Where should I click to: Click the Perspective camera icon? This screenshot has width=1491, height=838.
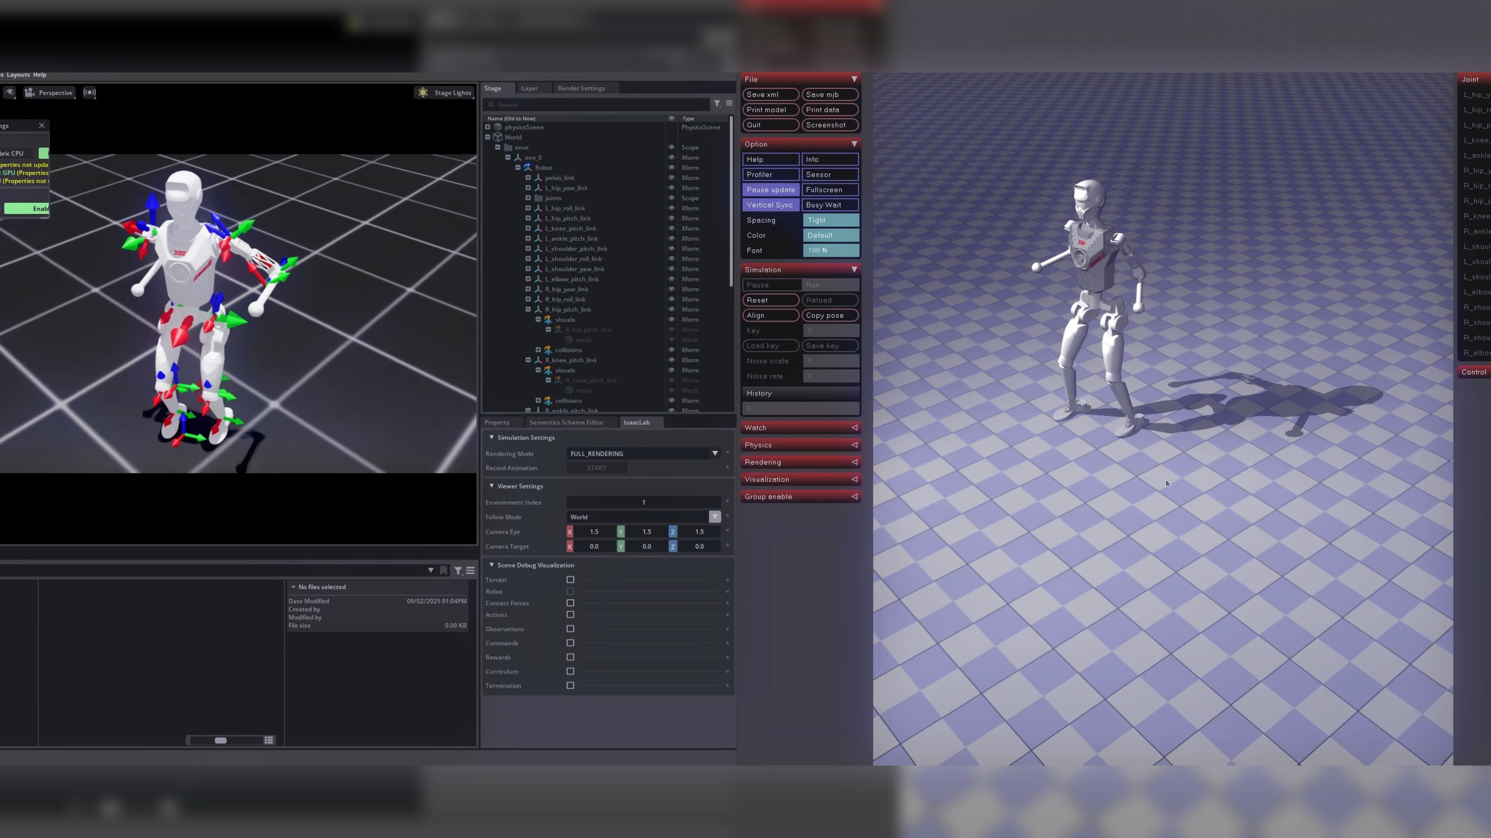(x=30, y=93)
